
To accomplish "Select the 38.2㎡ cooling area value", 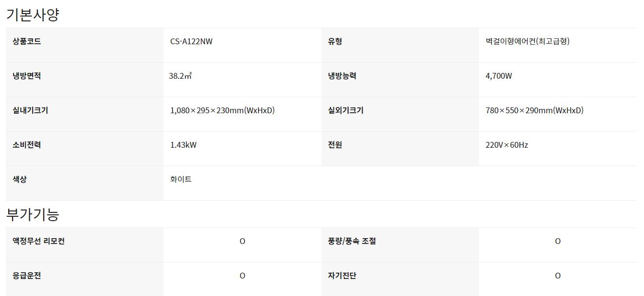I will [x=181, y=76].
